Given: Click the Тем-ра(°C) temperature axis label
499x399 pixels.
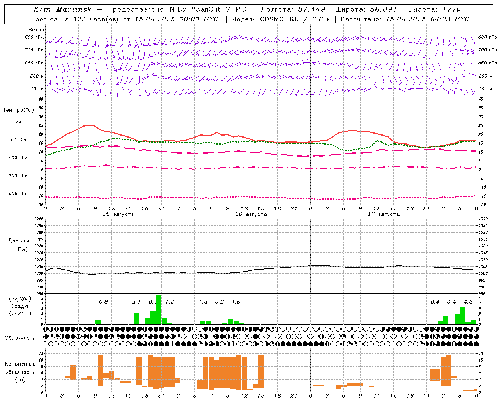Looking at the screenshot, I should pyautogui.click(x=18, y=110).
